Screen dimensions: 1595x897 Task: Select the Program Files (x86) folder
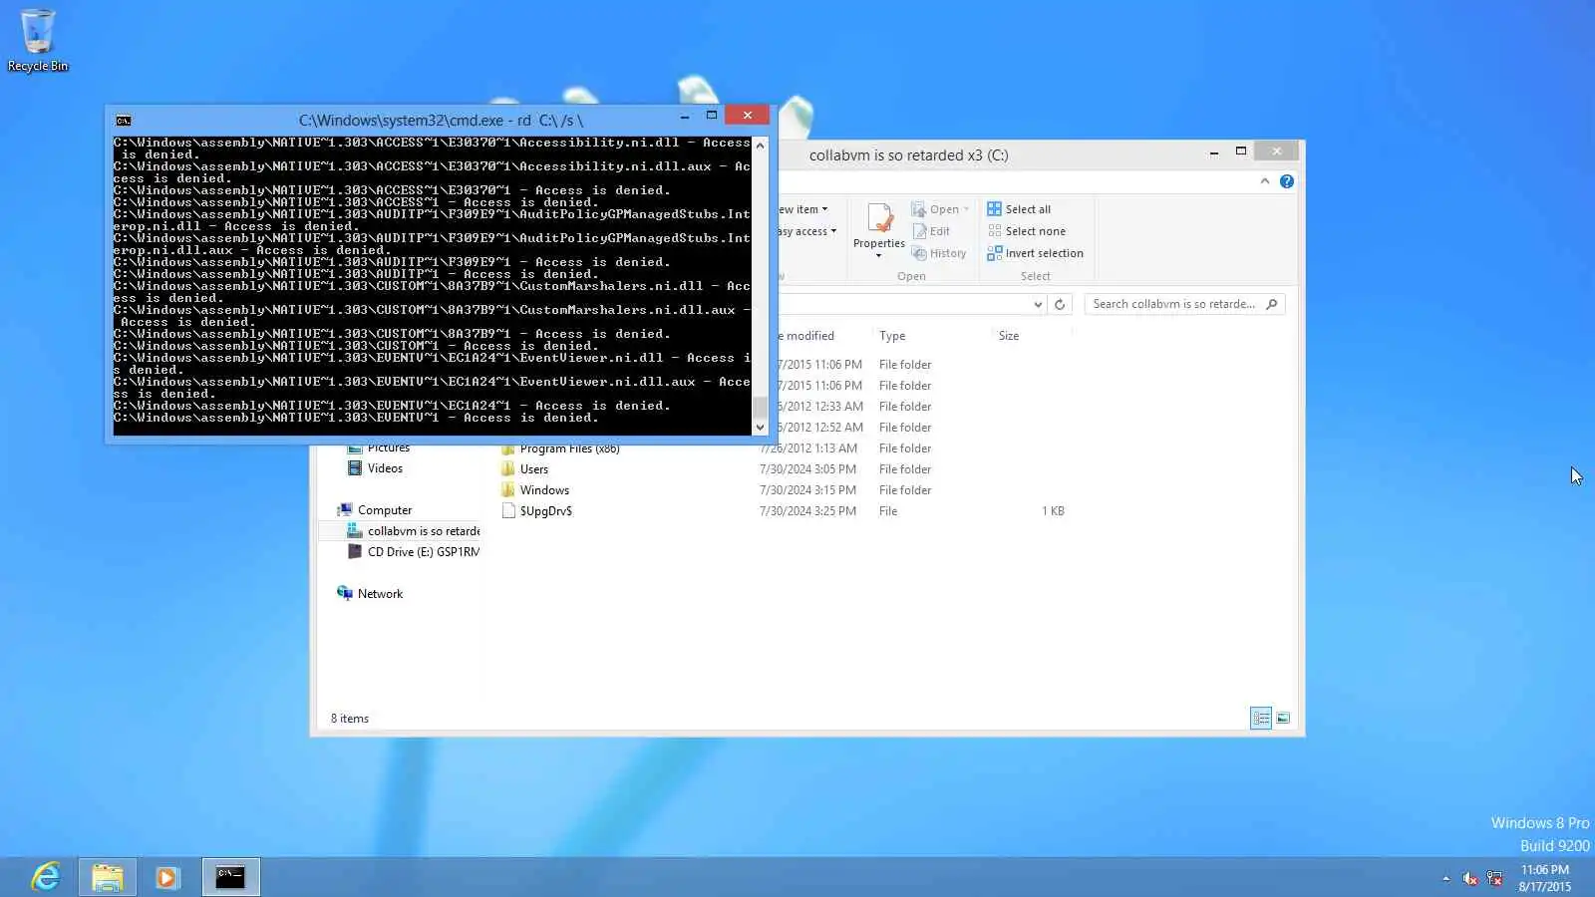(569, 449)
